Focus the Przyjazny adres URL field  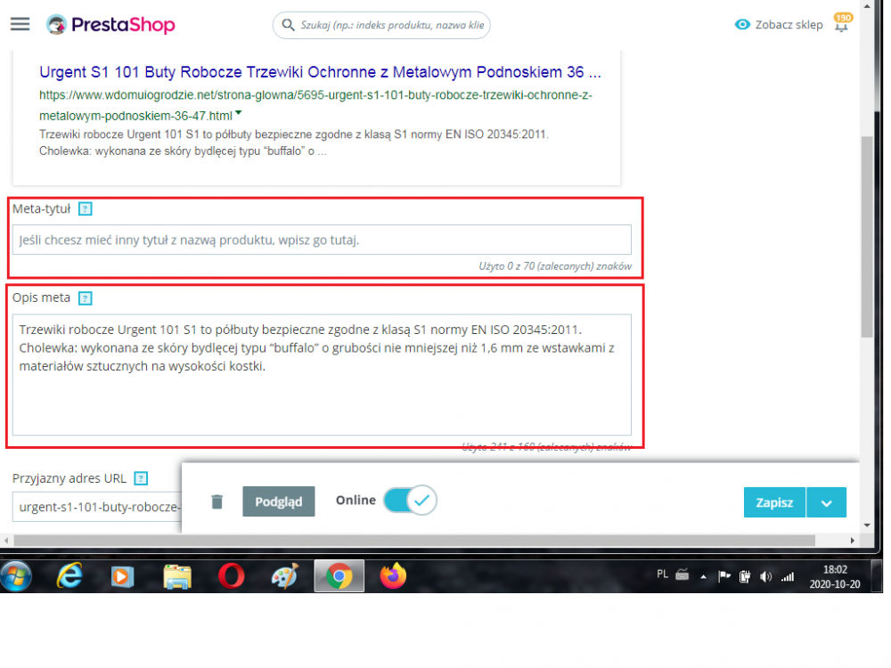point(97,507)
